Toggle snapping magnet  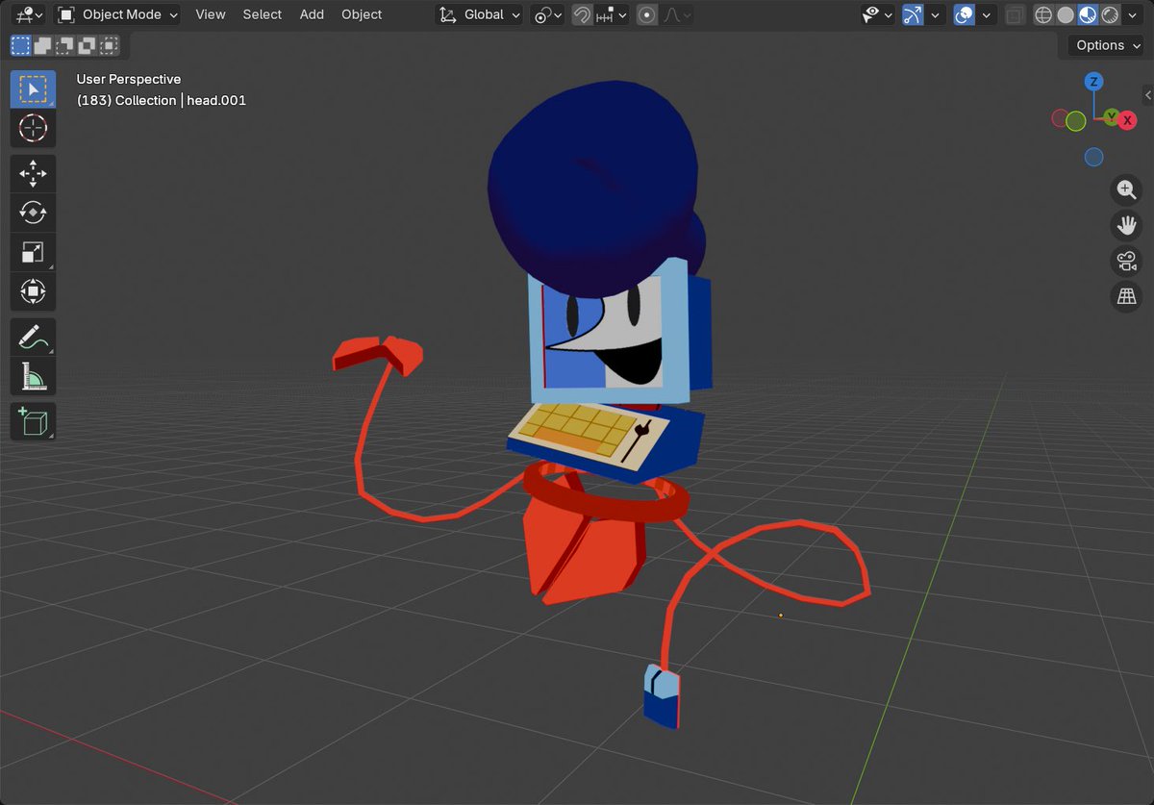tap(582, 14)
